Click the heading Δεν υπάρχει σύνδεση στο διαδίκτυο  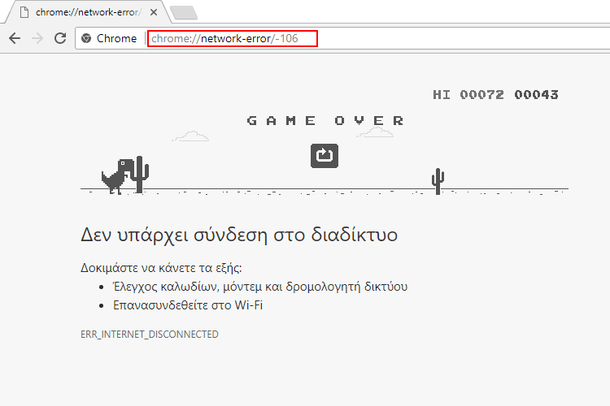(x=239, y=235)
